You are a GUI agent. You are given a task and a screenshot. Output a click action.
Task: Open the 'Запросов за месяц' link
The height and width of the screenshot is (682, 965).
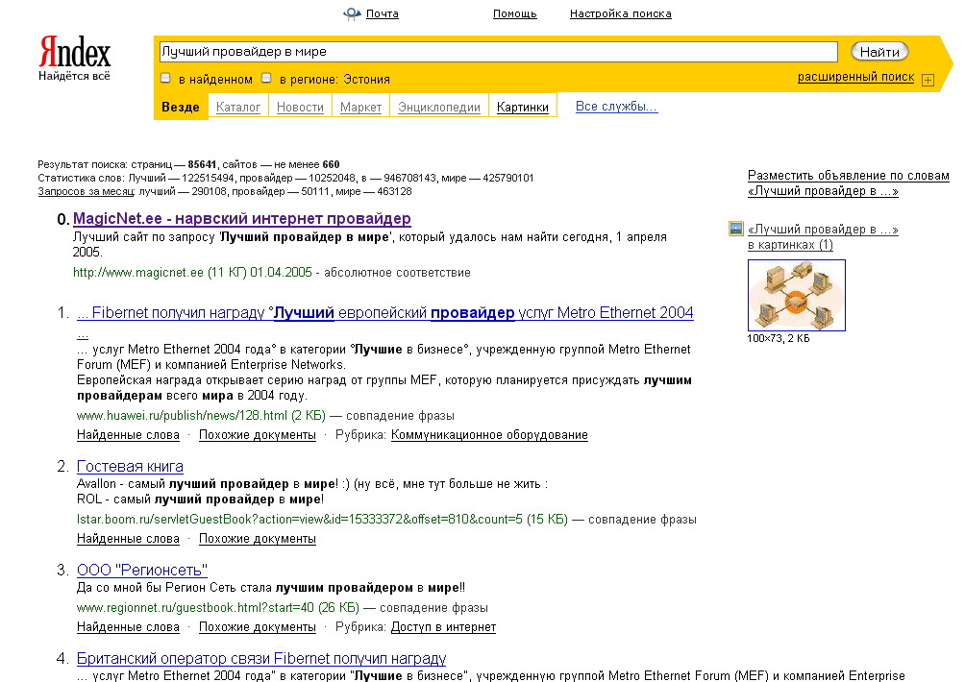coord(86,191)
